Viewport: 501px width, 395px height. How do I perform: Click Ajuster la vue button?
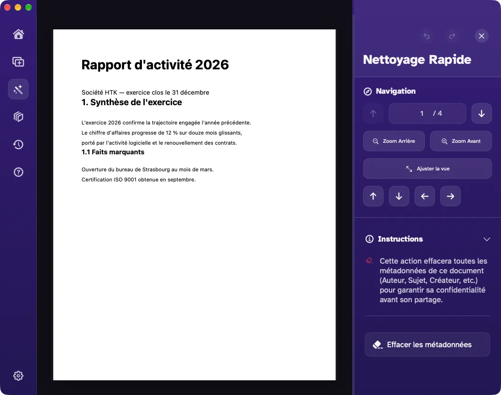click(428, 169)
